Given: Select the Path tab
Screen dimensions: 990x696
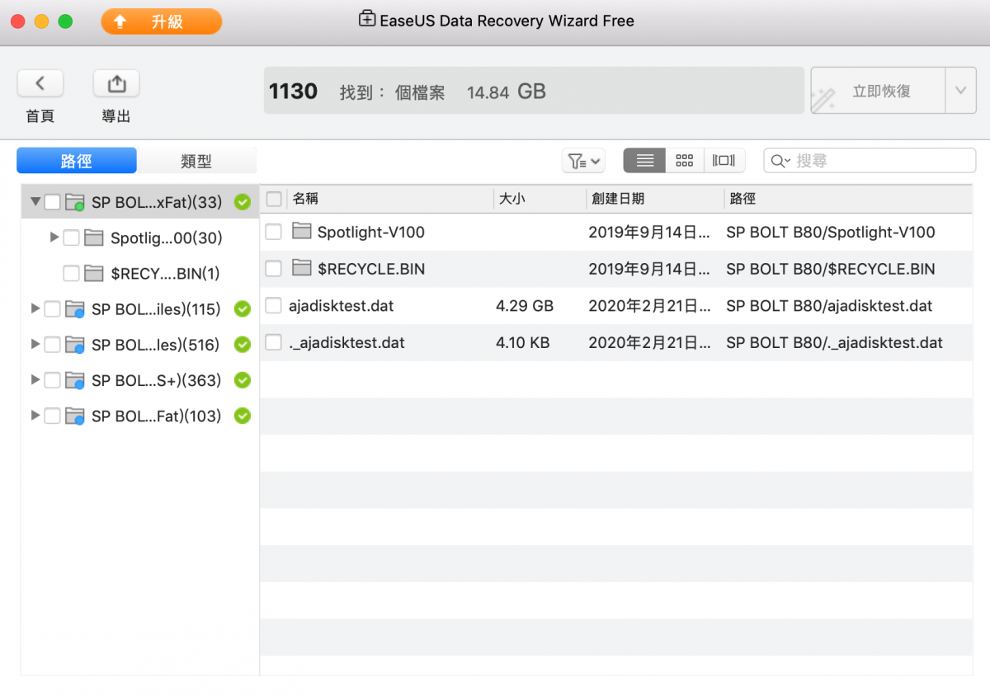Looking at the screenshot, I should tap(77, 161).
